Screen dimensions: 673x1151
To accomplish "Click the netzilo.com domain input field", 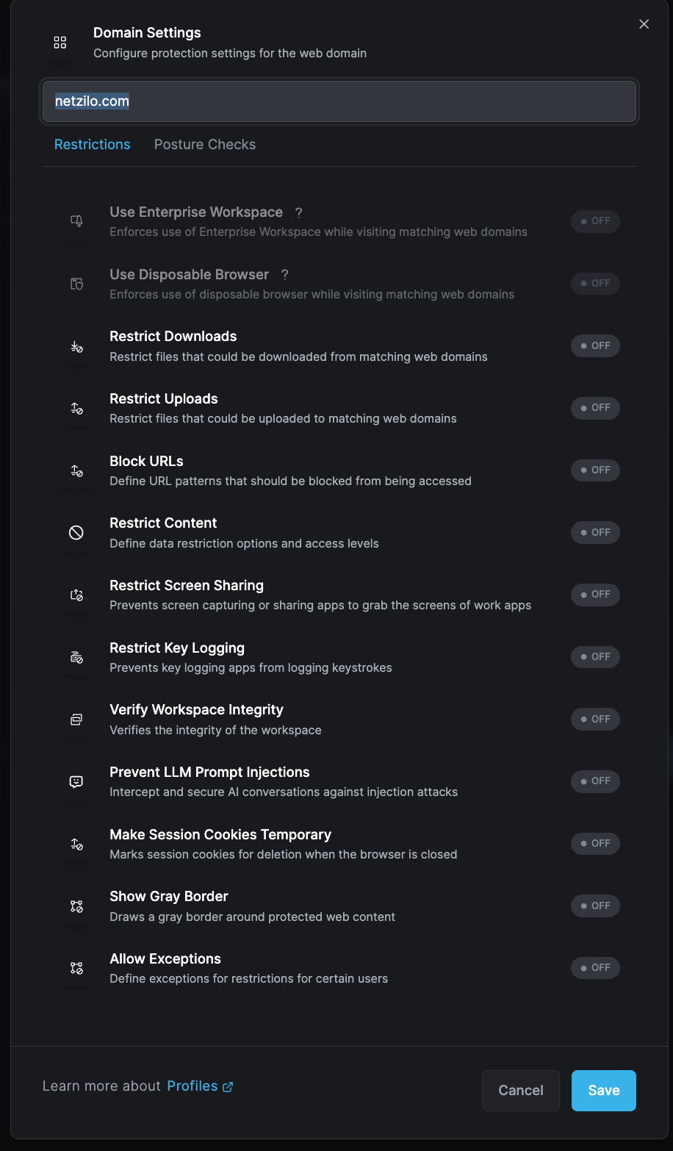I will click(x=339, y=101).
